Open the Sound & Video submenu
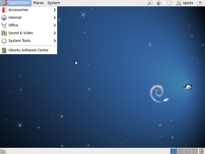205x154 pixels. coord(28,33)
